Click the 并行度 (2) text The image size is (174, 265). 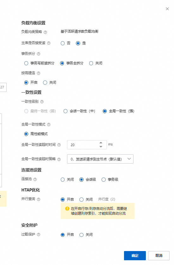coord(107,199)
